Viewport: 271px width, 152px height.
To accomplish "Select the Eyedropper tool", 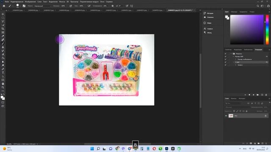I will [3, 36].
